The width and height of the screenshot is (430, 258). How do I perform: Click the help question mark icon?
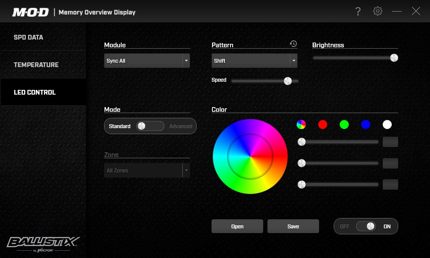358,12
